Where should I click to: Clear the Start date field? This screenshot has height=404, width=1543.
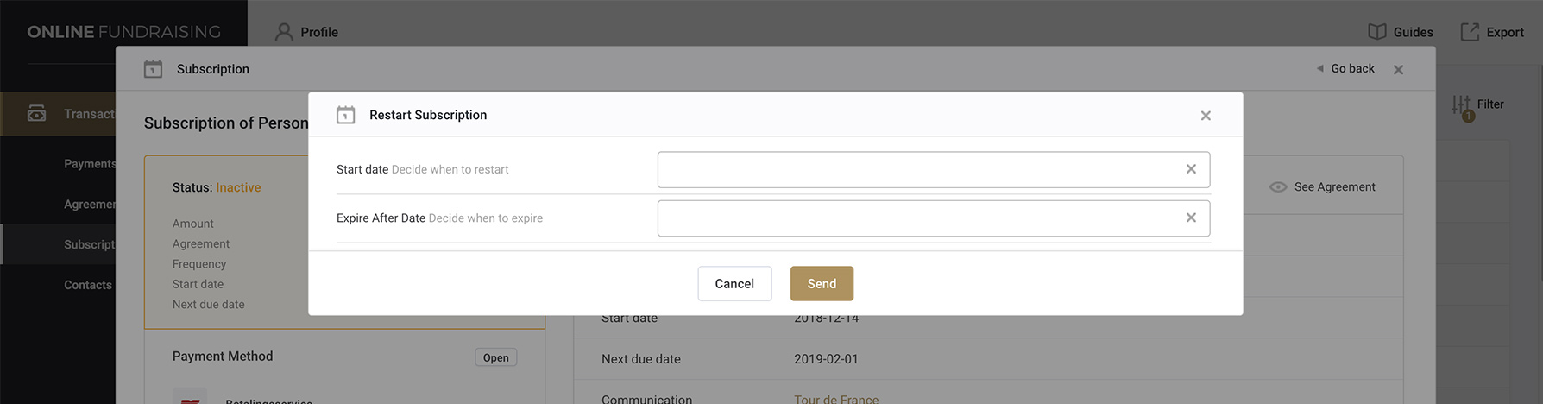(x=1191, y=169)
